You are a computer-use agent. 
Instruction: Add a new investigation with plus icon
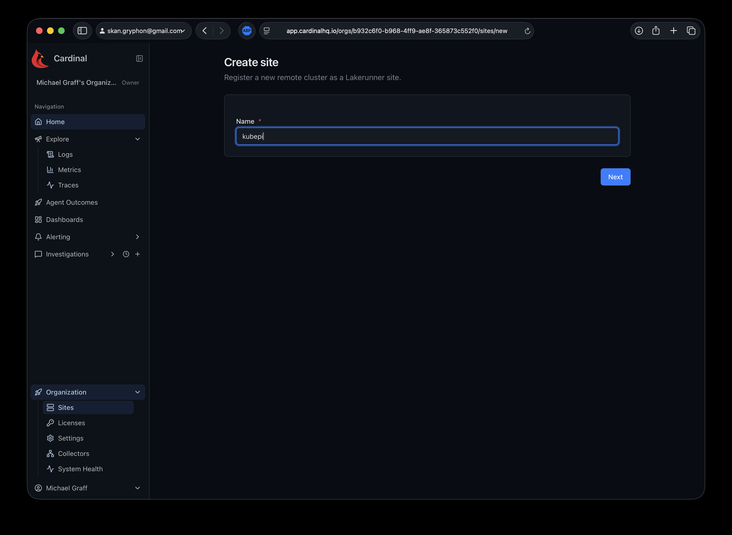[138, 254]
